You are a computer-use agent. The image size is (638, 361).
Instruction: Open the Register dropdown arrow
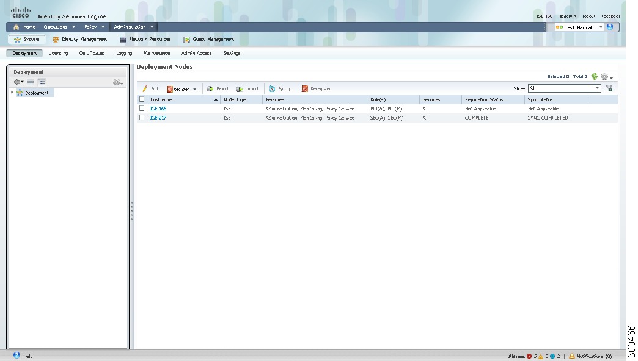194,90
